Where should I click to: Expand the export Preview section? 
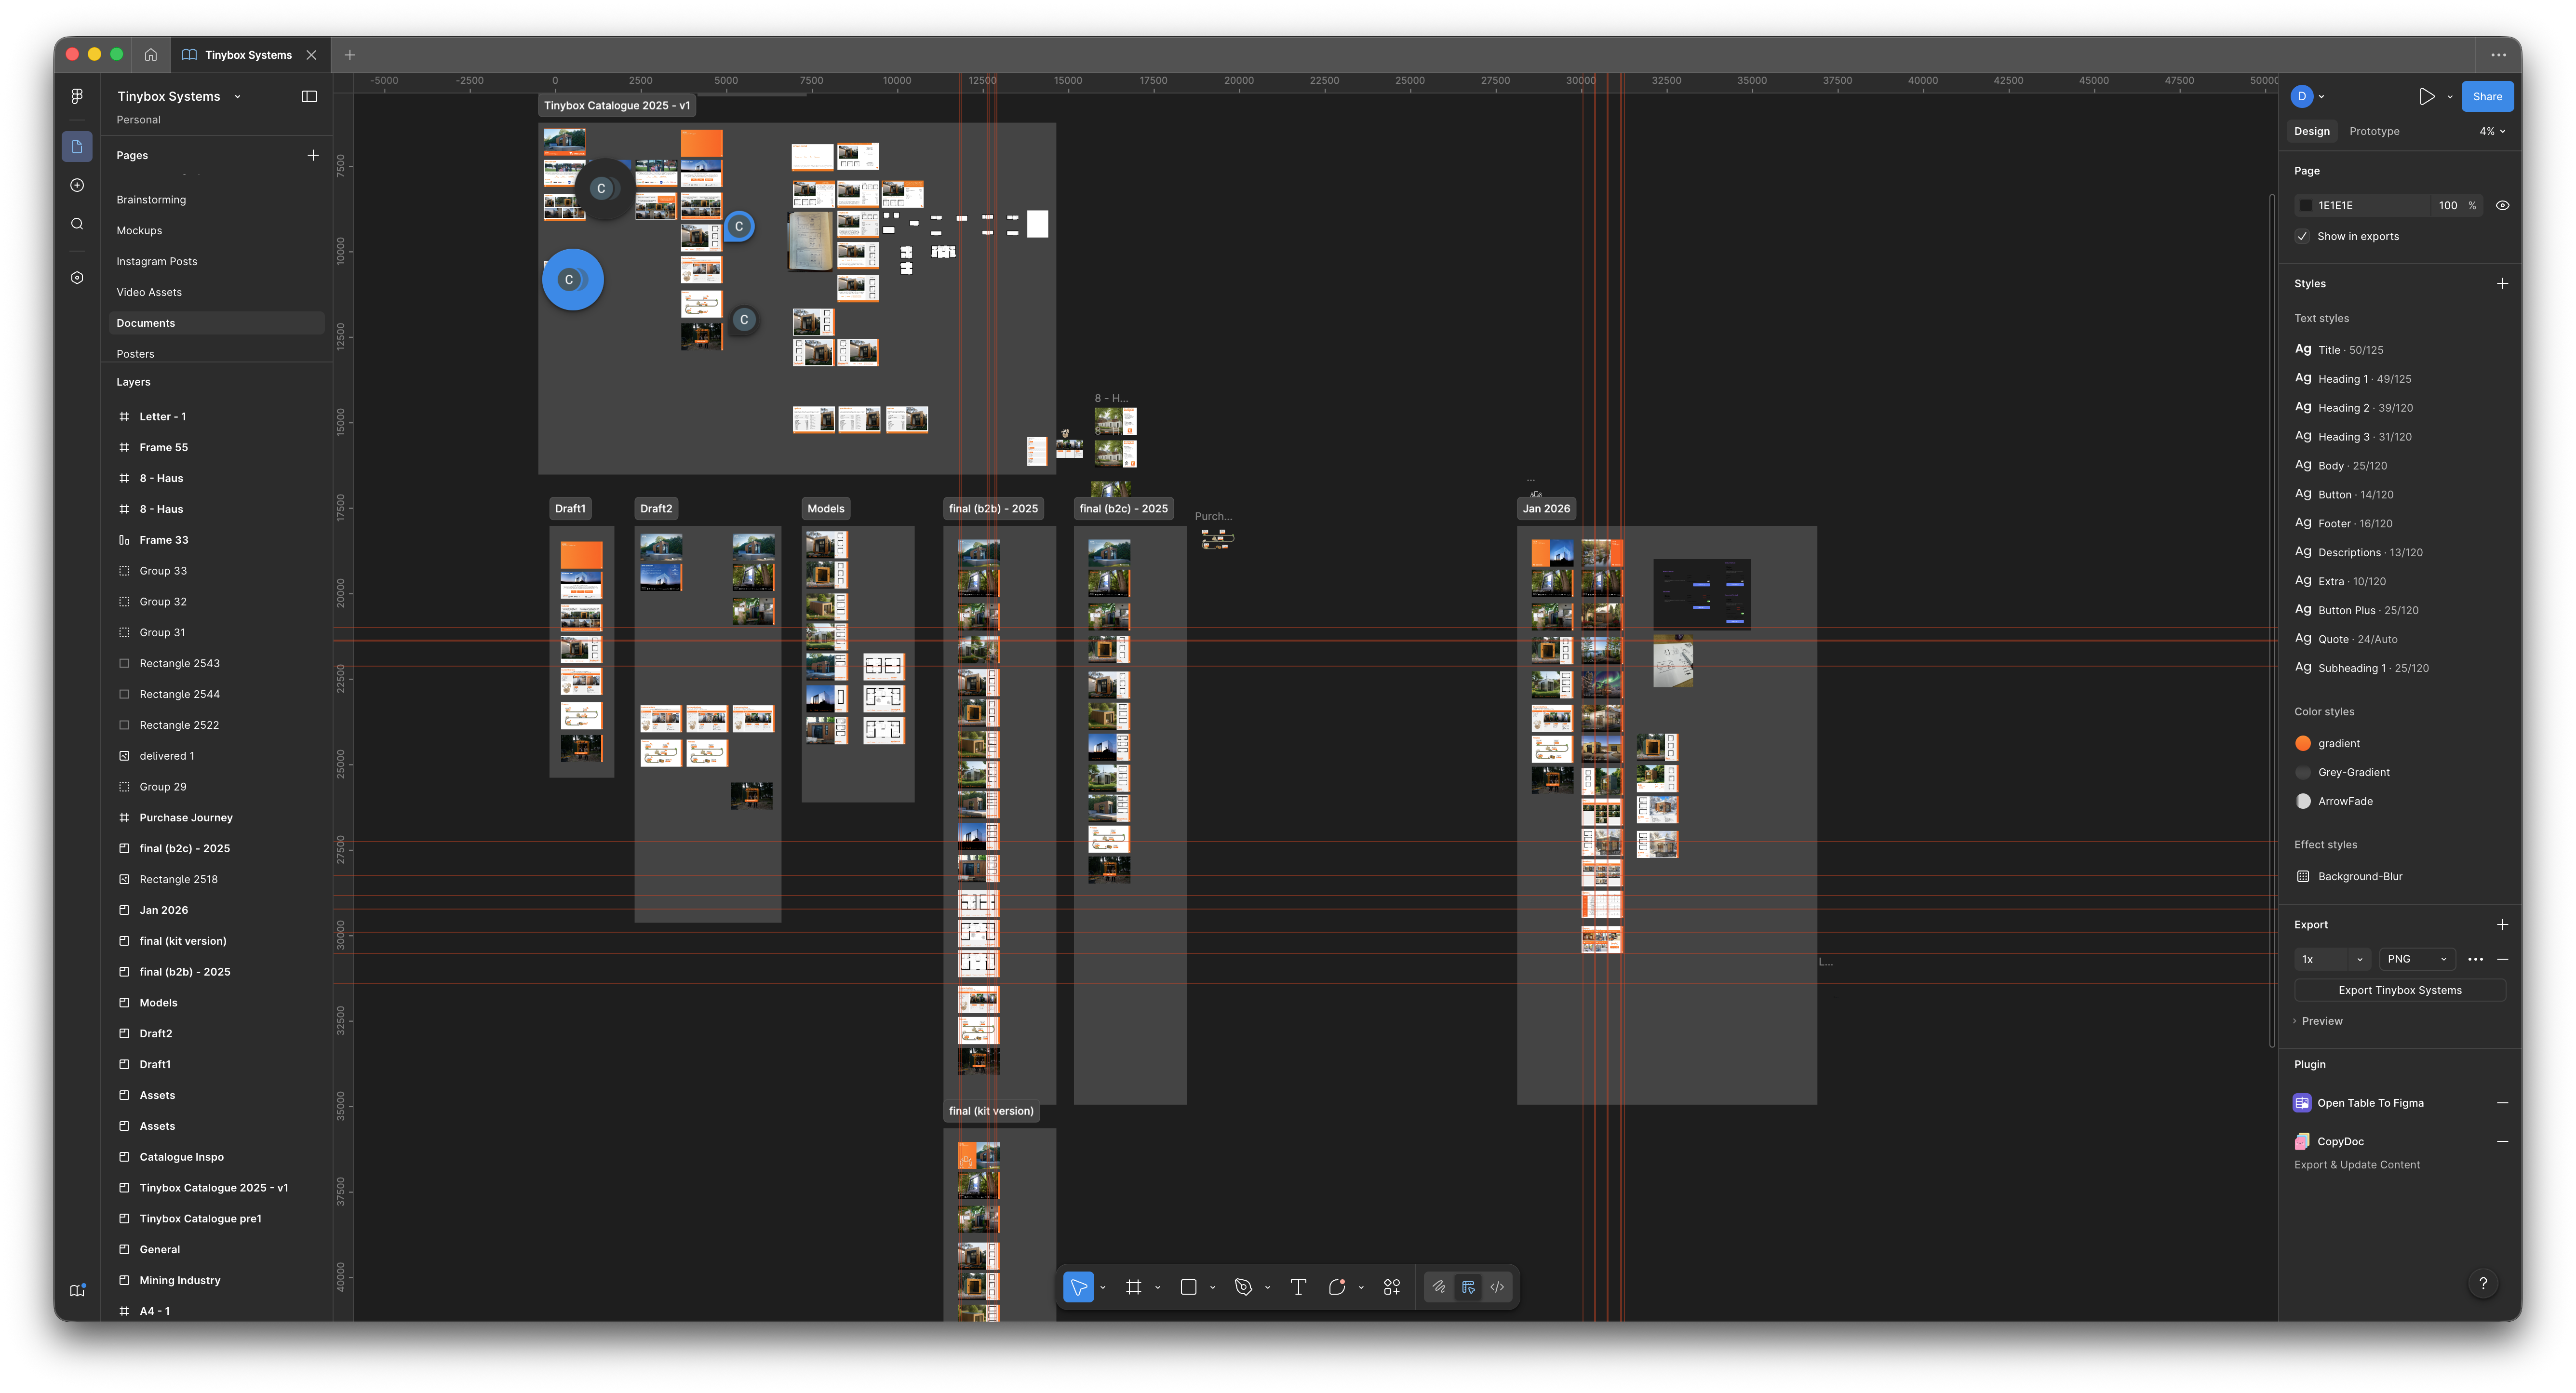2320,1021
